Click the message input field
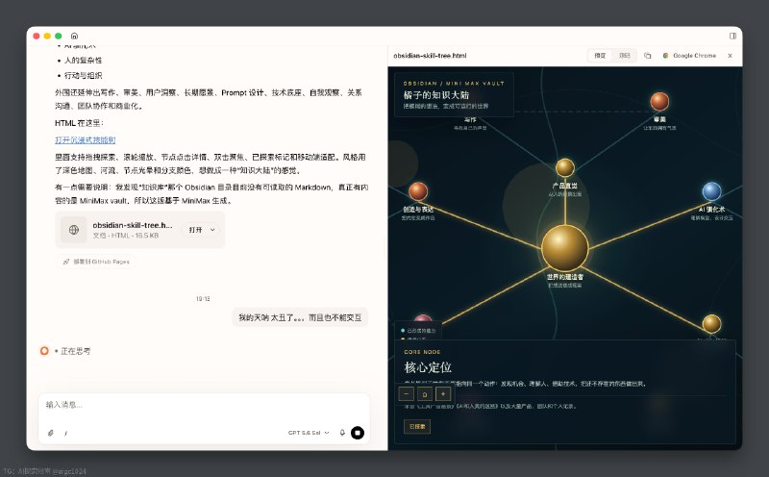The width and height of the screenshot is (769, 477). coord(204,405)
